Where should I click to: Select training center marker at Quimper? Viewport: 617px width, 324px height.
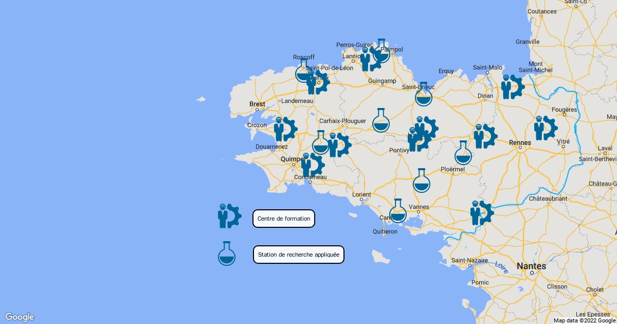coord(312,165)
